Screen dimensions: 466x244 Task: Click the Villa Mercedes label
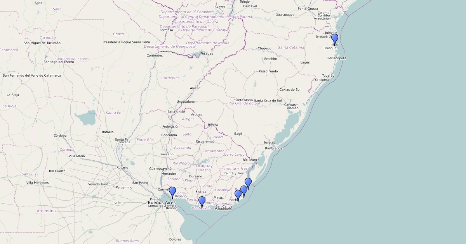(x=38, y=182)
